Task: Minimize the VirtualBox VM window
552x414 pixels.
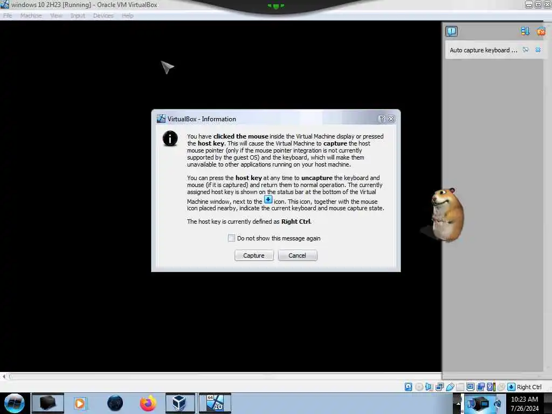Action: pos(528,4)
